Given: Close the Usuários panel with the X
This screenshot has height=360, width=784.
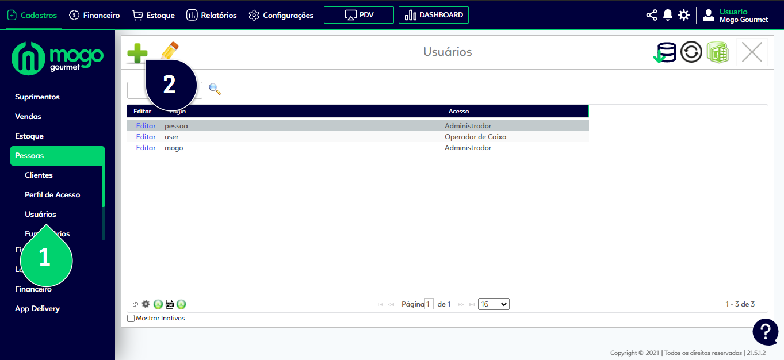Looking at the screenshot, I should click(x=752, y=52).
